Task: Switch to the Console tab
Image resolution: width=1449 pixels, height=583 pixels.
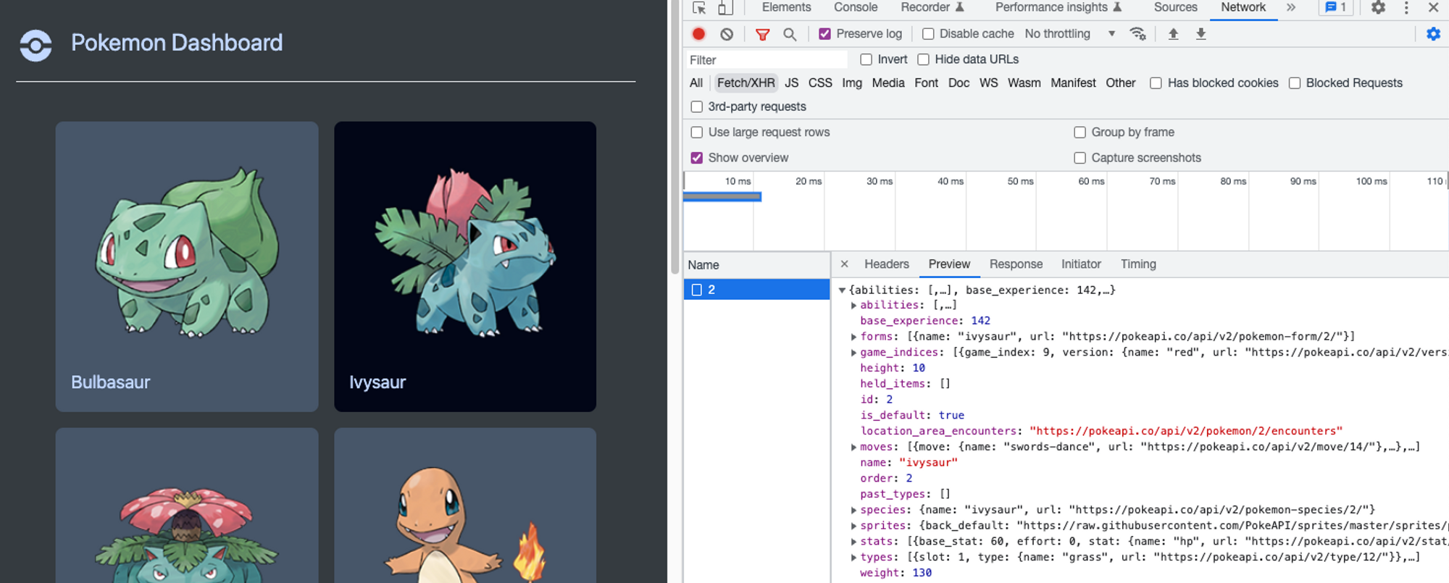Action: tap(856, 7)
